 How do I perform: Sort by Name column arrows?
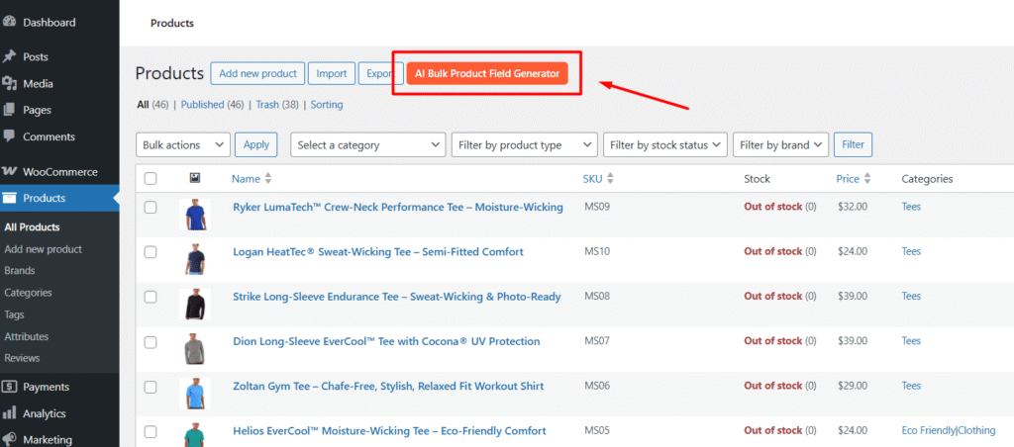click(x=268, y=179)
